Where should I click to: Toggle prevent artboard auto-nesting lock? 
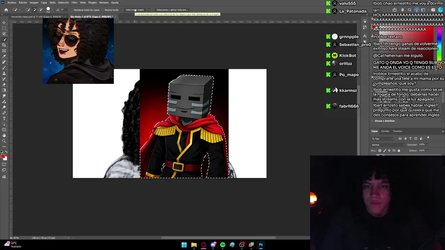click(394, 151)
